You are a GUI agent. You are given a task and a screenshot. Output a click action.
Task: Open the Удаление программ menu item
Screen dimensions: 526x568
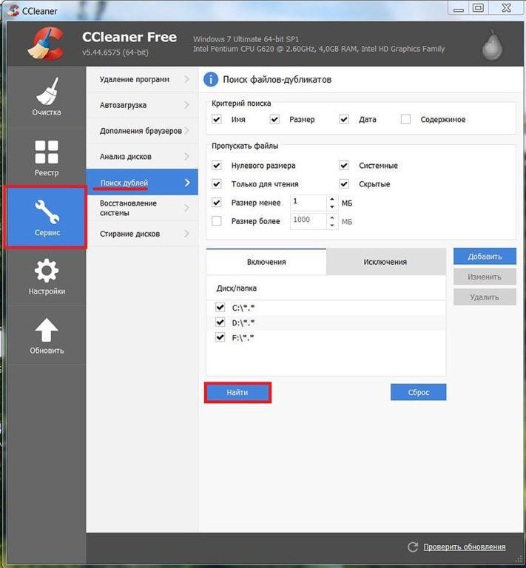(x=142, y=79)
